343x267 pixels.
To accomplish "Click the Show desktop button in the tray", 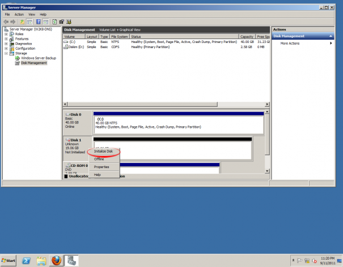I will tap(340, 260).
